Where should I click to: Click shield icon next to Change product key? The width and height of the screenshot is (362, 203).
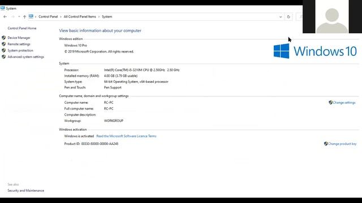coord(326,144)
